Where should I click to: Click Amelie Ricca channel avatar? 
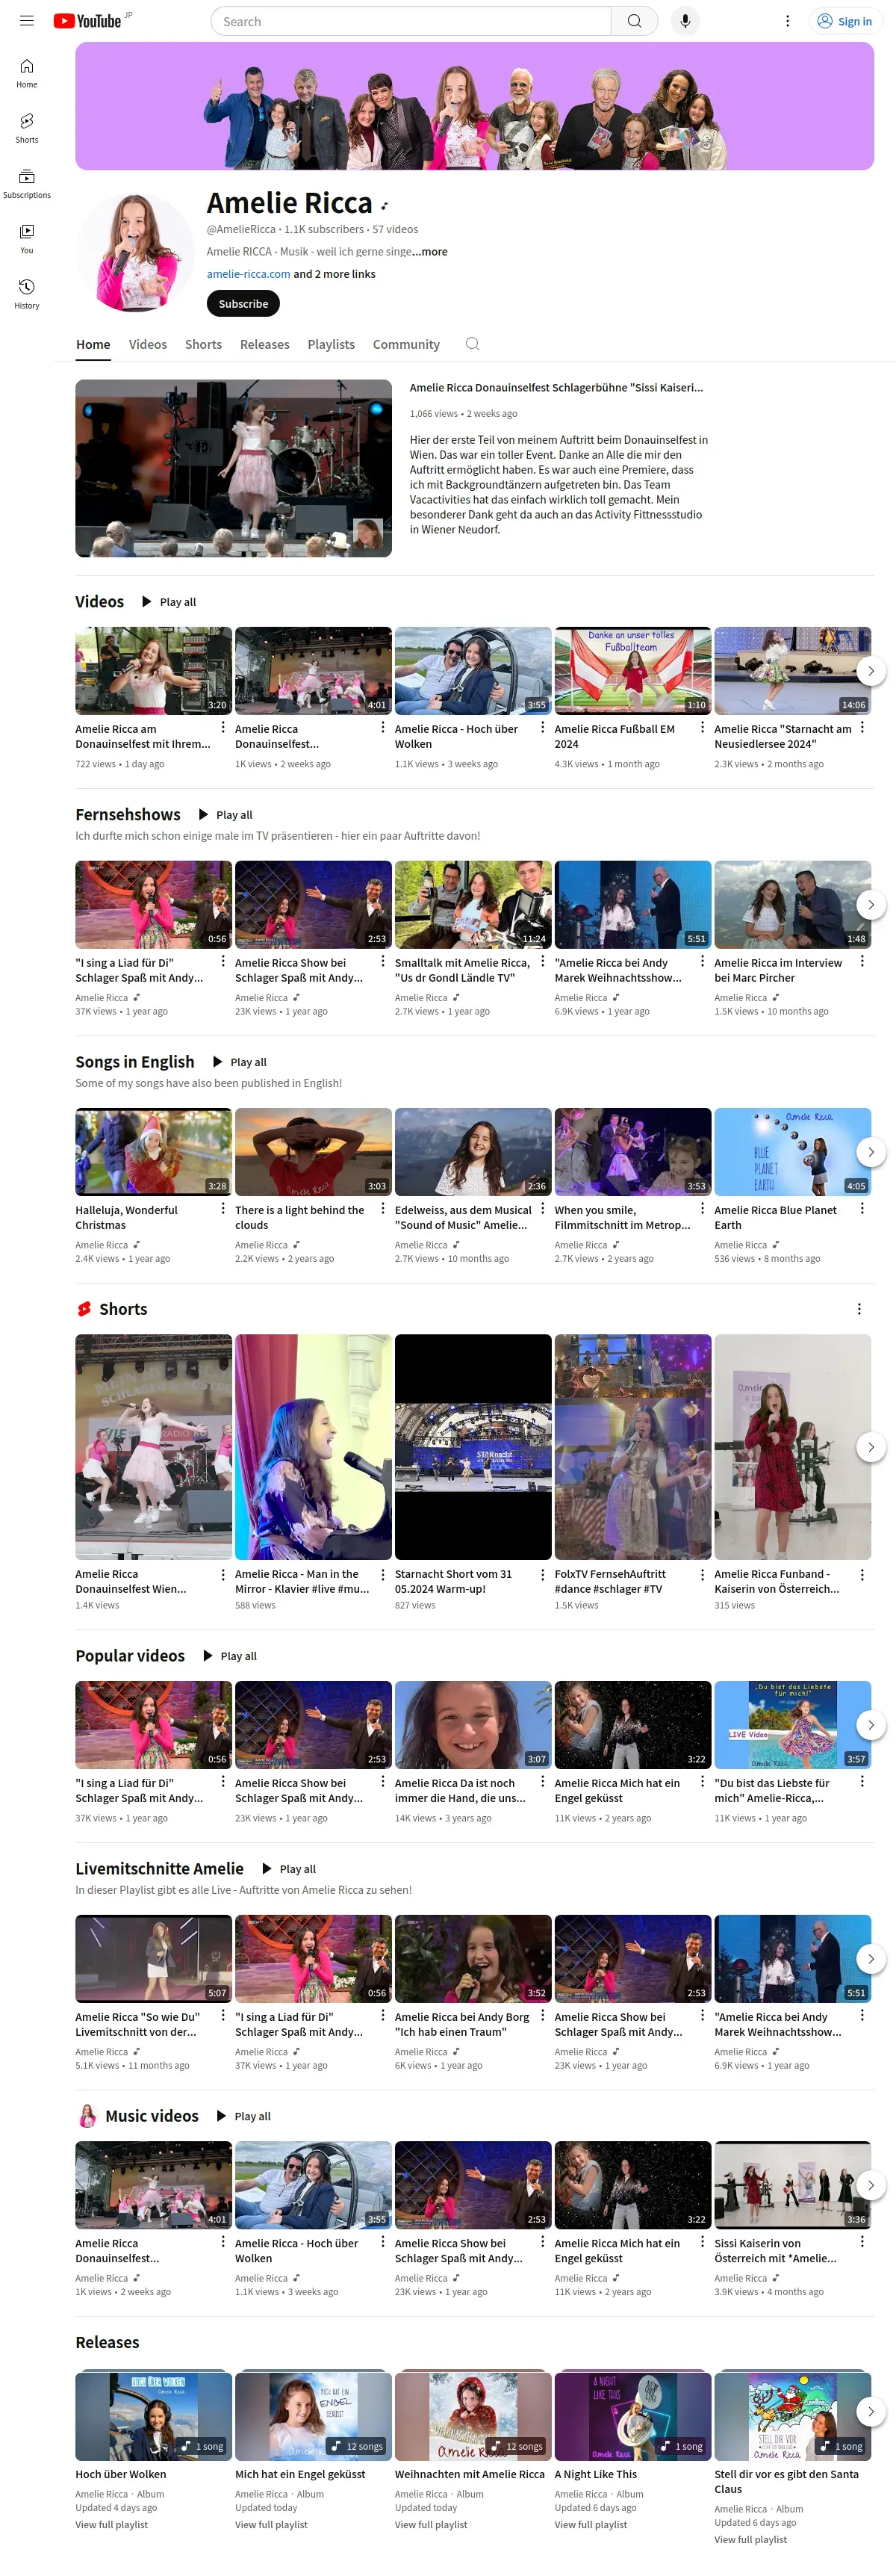(x=135, y=252)
